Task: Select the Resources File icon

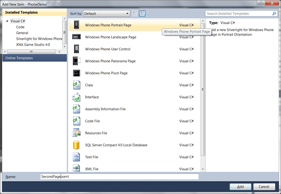Action: click(76, 133)
